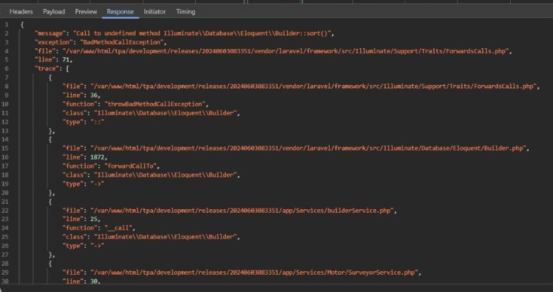
Task: Click line number 5 in the gutter
Action: tap(6, 59)
